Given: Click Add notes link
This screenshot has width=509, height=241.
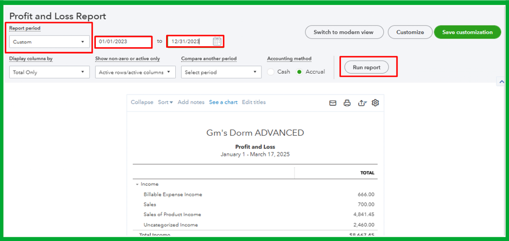Looking at the screenshot, I should [x=191, y=102].
